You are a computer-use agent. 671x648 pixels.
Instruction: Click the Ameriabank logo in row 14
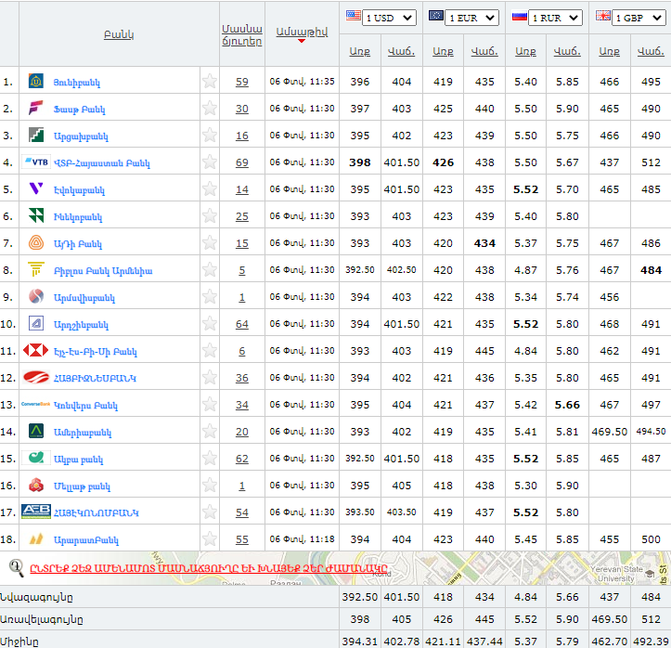(36, 431)
